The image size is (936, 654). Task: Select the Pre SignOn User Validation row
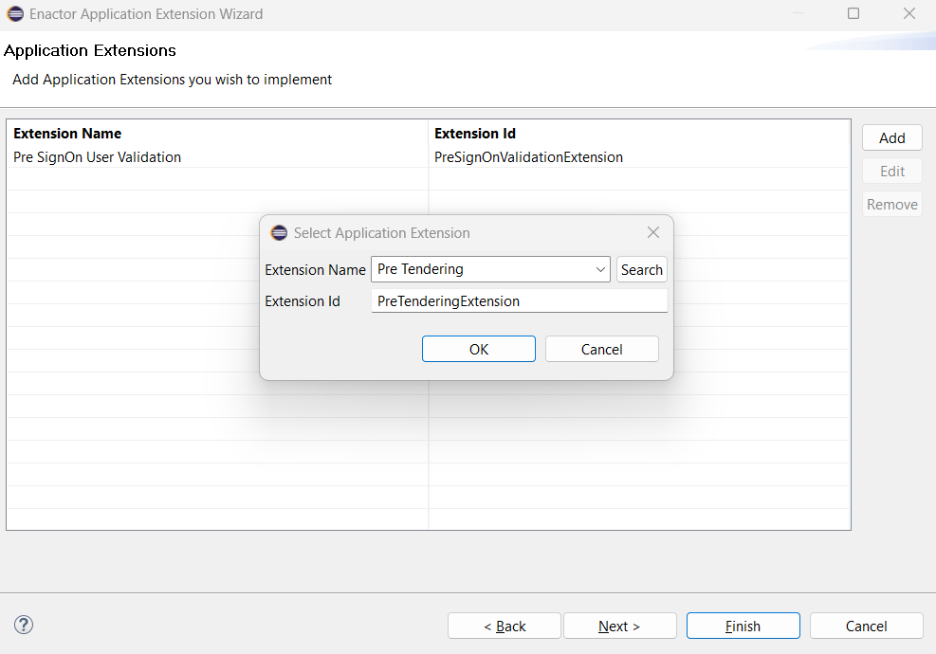[428, 157]
